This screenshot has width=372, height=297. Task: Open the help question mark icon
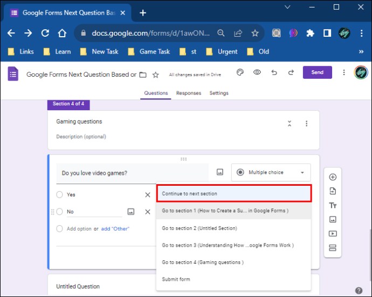(359, 291)
